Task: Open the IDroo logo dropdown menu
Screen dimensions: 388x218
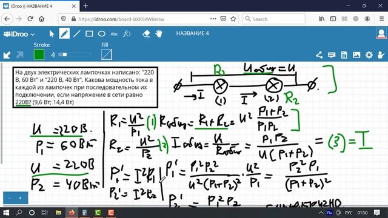Action: pyautogui.click(x=19, y=34)
